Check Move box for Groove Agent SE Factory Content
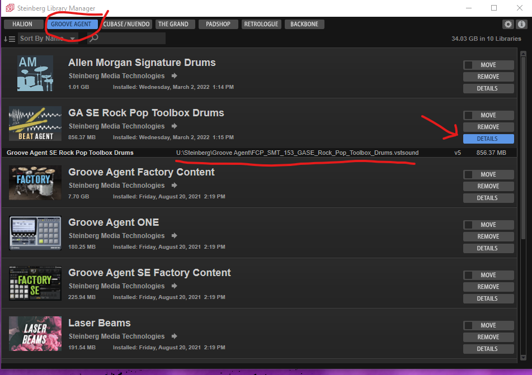 click(x=469, y=275)
